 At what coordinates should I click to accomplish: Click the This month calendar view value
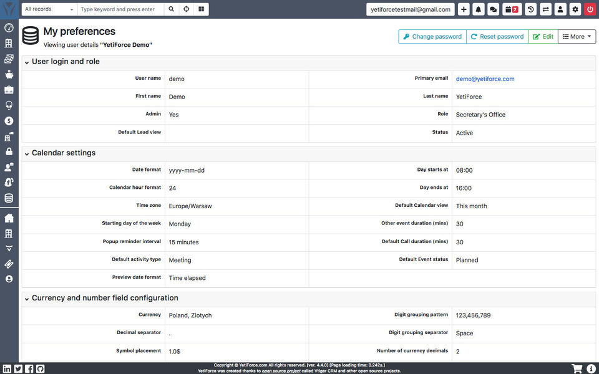click(x=472, y=206)
